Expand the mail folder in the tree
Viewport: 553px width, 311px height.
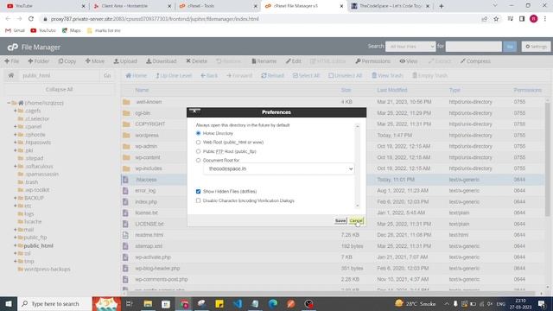coord(16,230)
